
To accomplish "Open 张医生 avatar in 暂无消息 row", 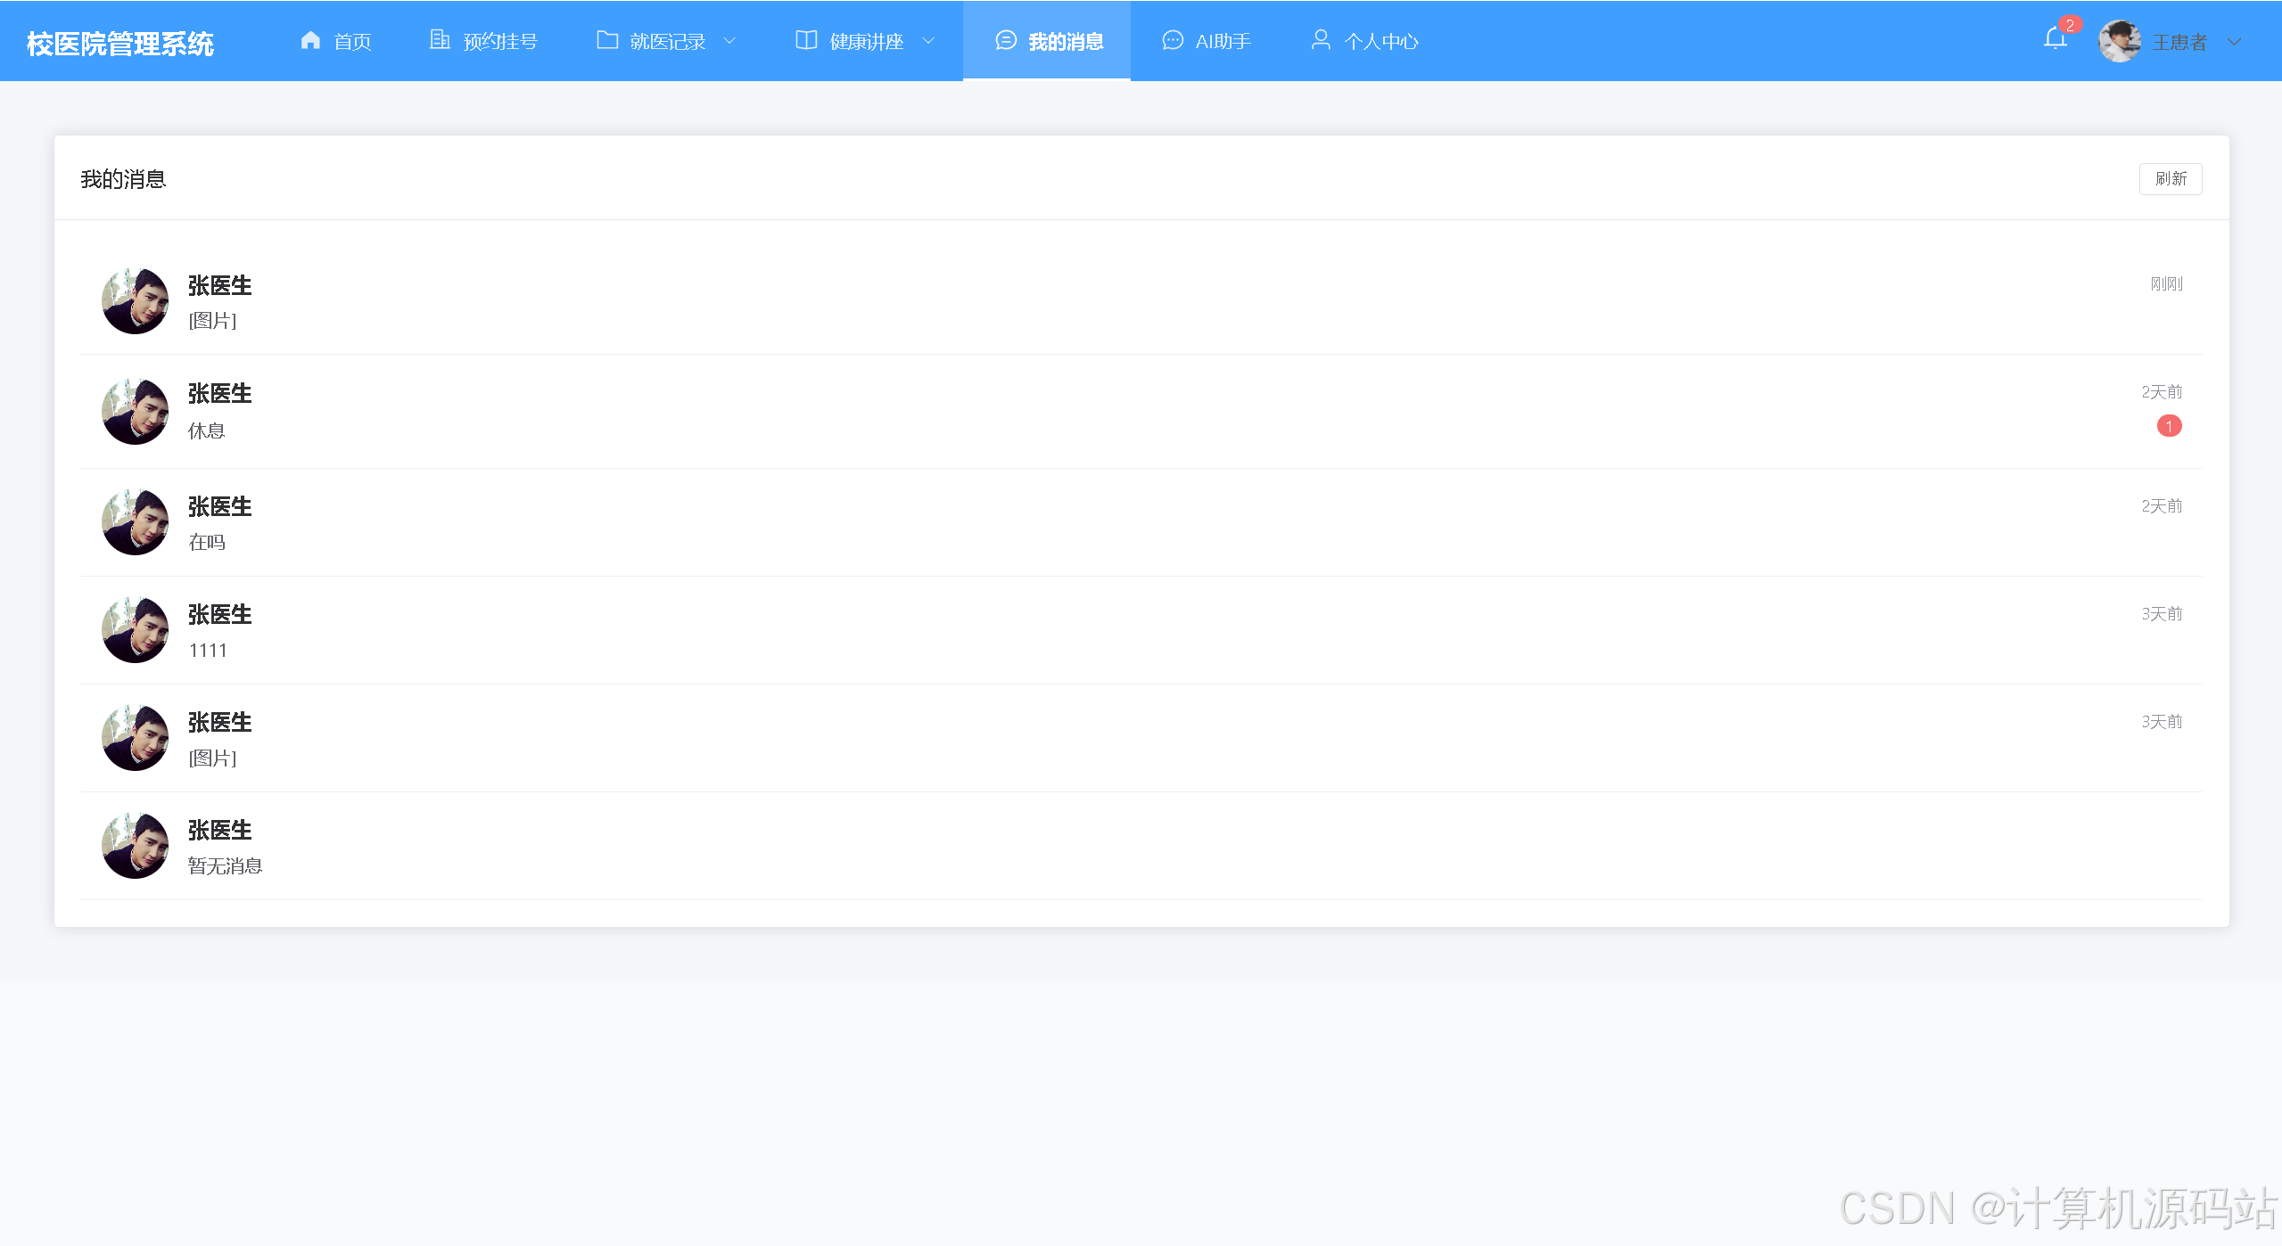I will [136, 846].
